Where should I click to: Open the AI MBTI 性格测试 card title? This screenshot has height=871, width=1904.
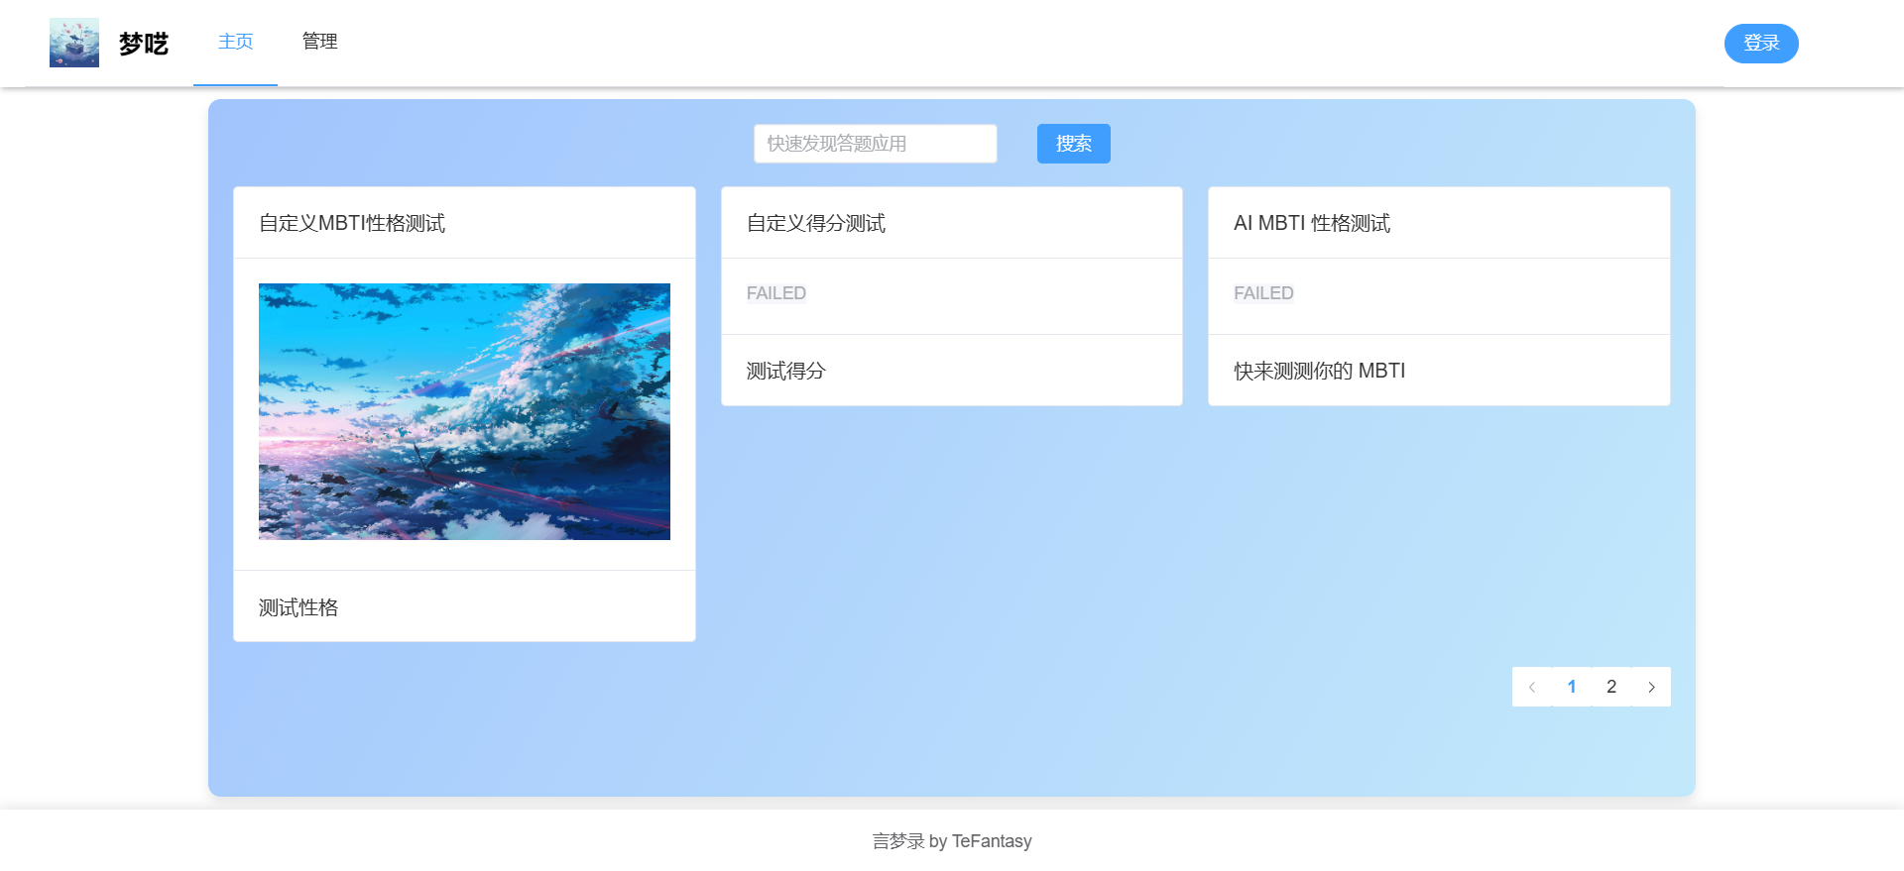tap(1312, 223)
